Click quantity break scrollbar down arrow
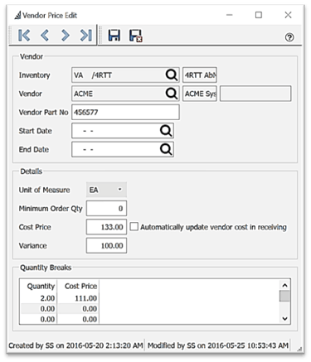Viewport: 311px width, 362px height. point(284,319)
